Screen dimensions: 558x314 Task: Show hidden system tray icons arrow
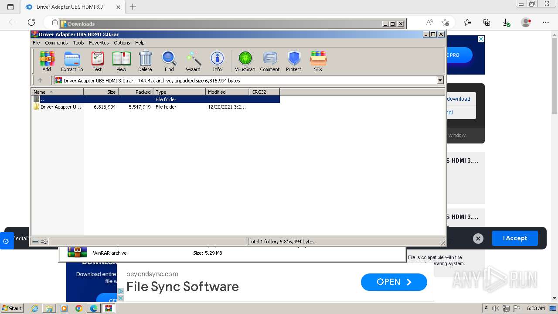point(486,308)
